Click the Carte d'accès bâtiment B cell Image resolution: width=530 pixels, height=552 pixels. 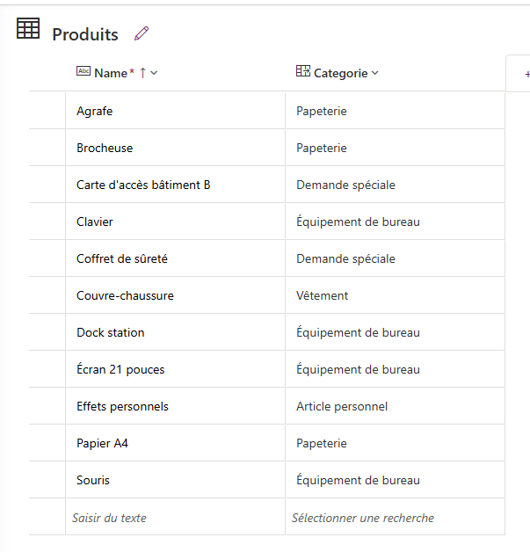pyautogui.click(x=175, y=185)
